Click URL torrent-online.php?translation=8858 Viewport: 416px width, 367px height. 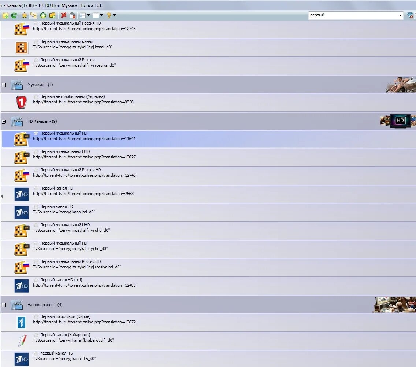coord(83,102)
